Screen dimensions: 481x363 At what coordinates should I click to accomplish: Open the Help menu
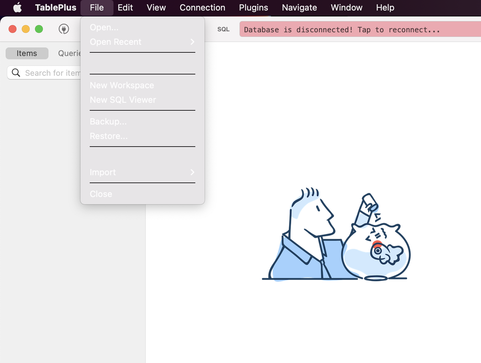385,8
